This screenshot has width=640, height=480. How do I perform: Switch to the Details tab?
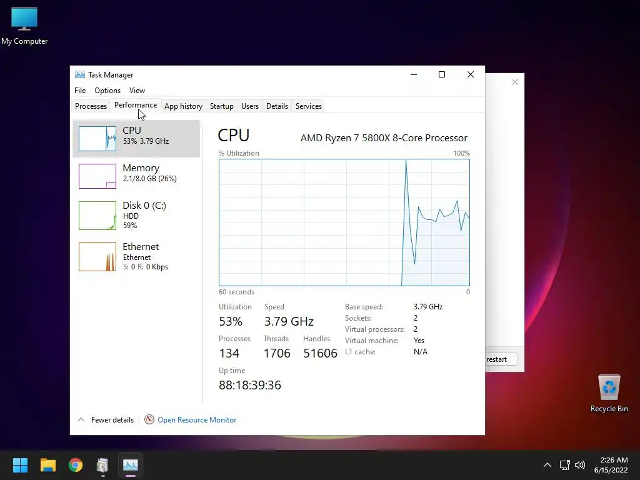[x=277, y=106]
